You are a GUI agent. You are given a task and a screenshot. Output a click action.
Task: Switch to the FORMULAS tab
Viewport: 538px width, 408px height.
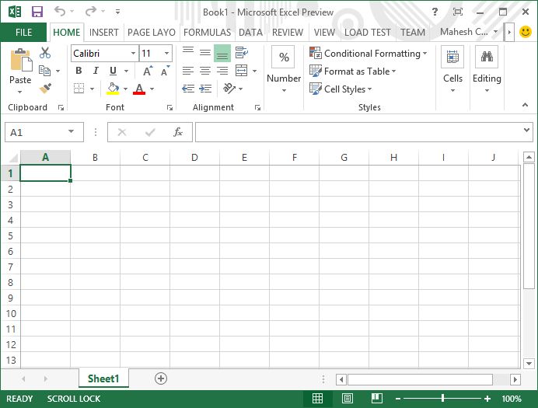[x=208, y=32]
